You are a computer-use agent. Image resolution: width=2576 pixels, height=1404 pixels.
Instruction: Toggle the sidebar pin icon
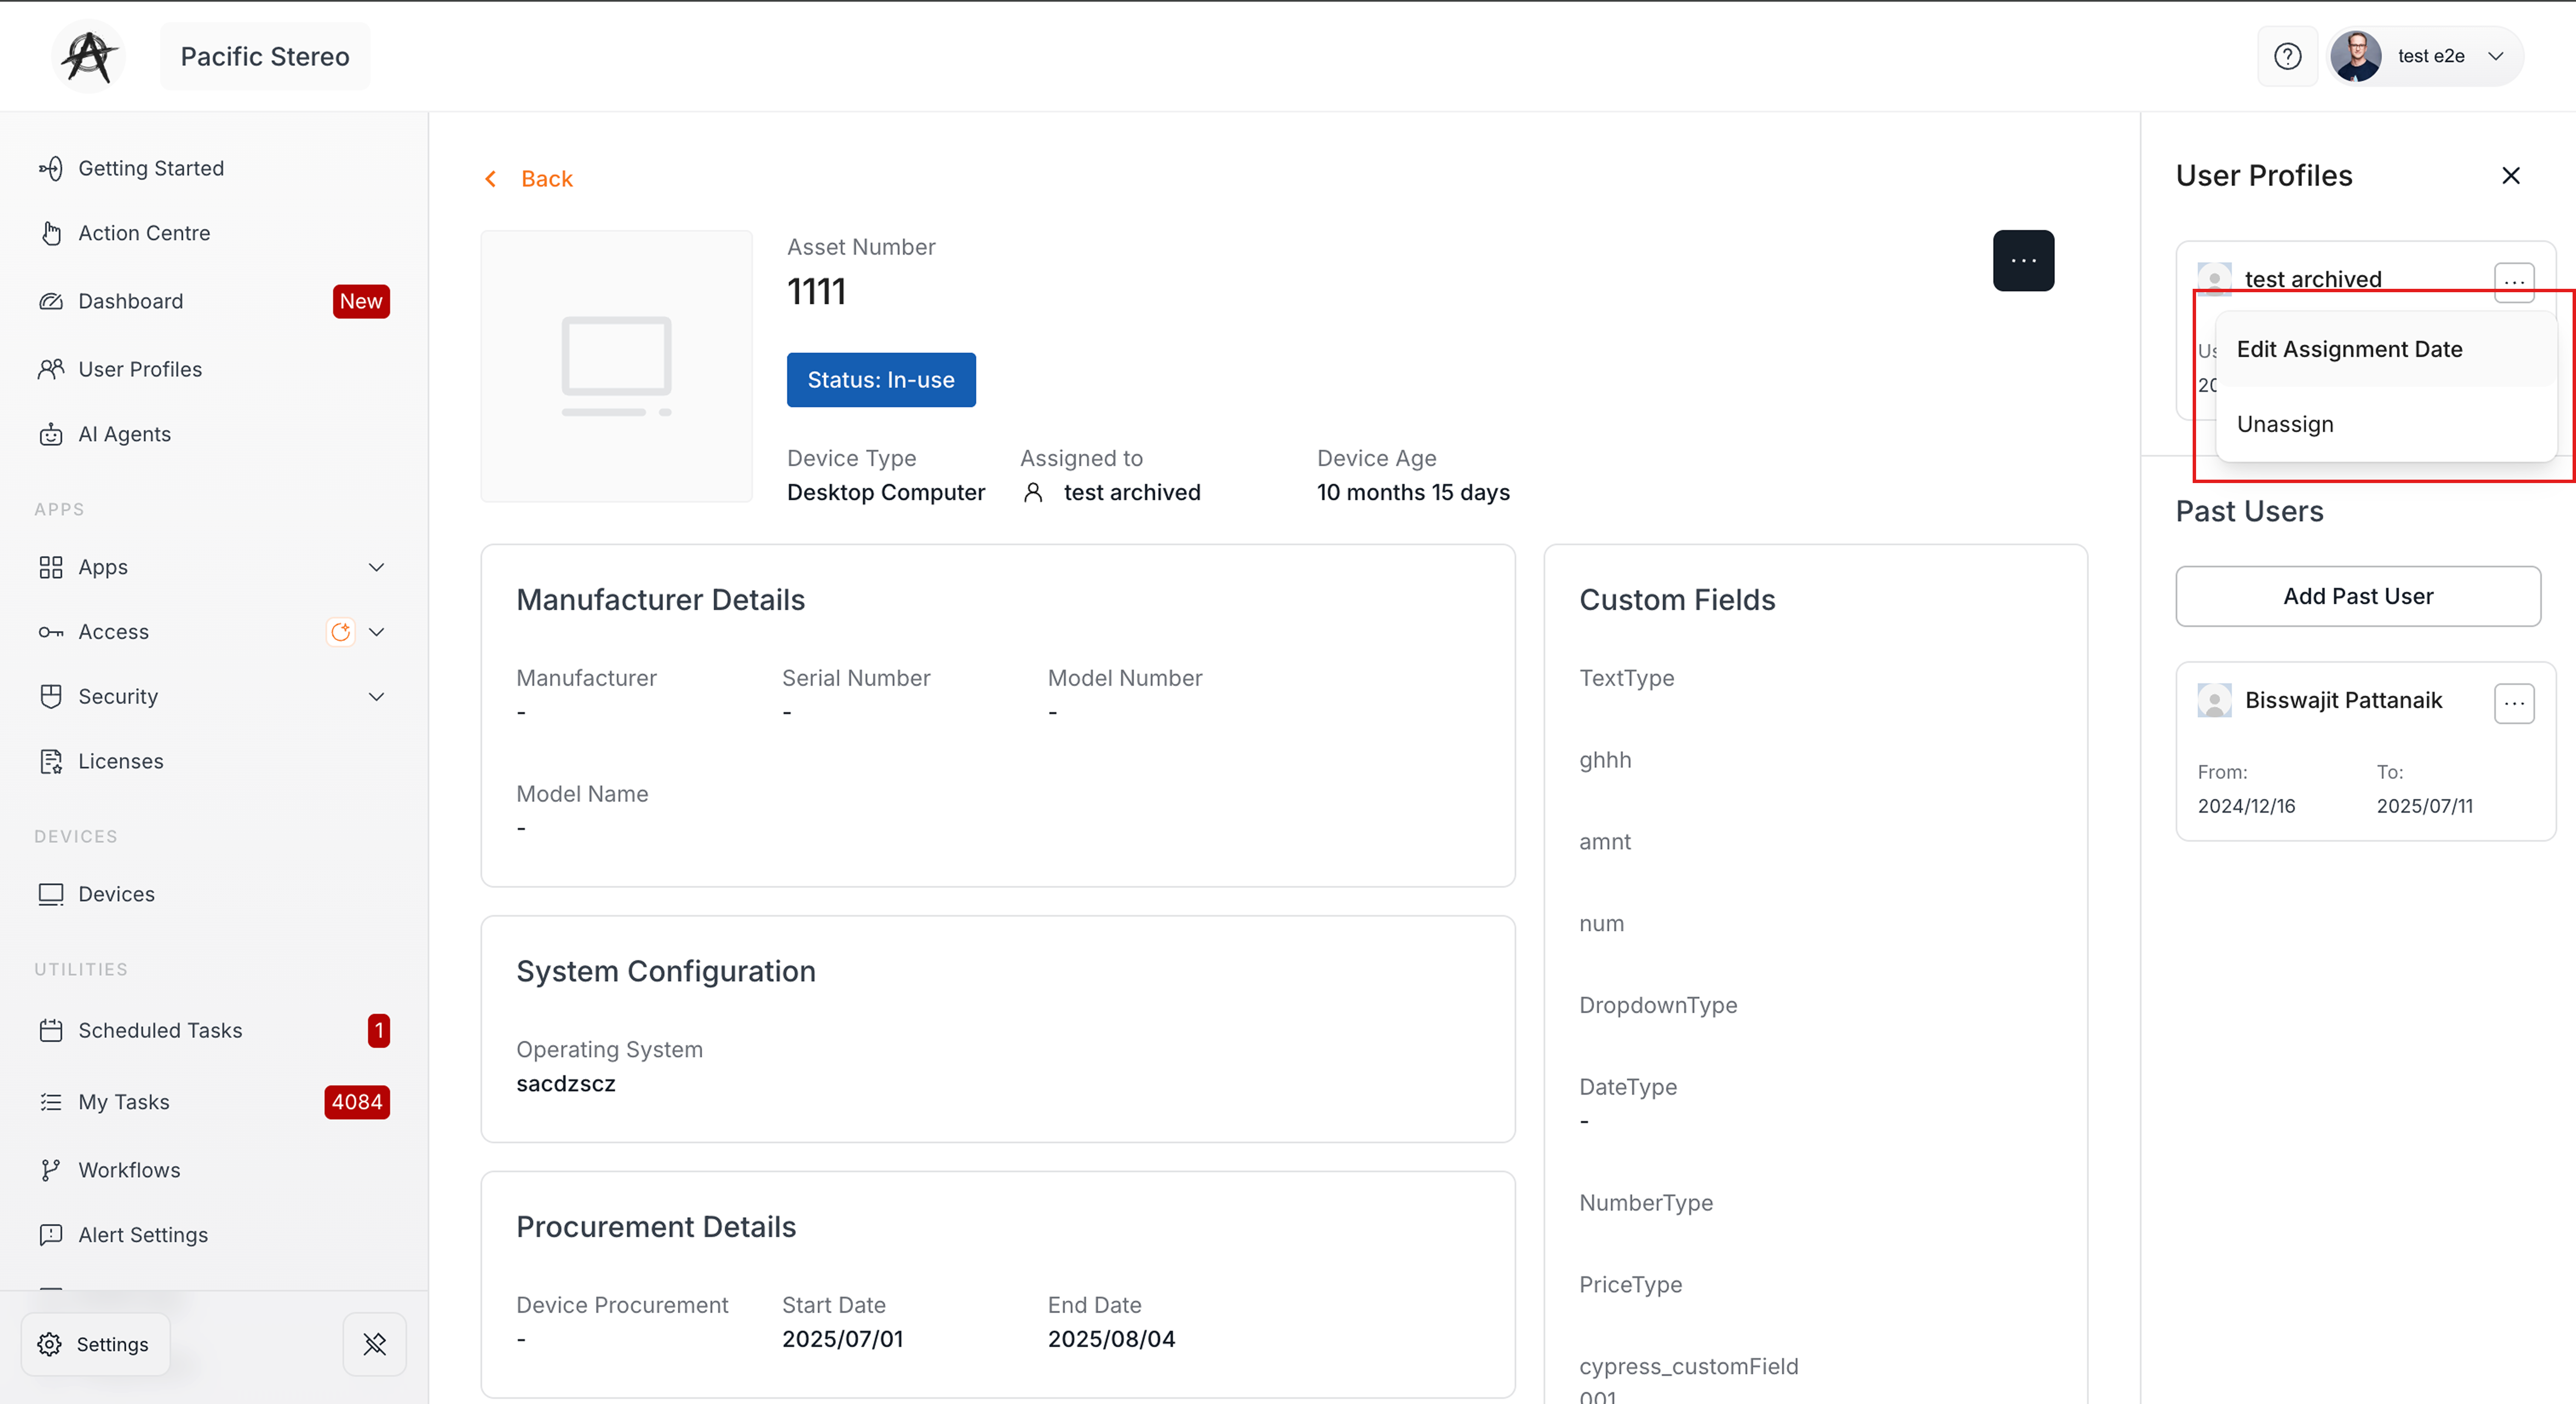375,1344
